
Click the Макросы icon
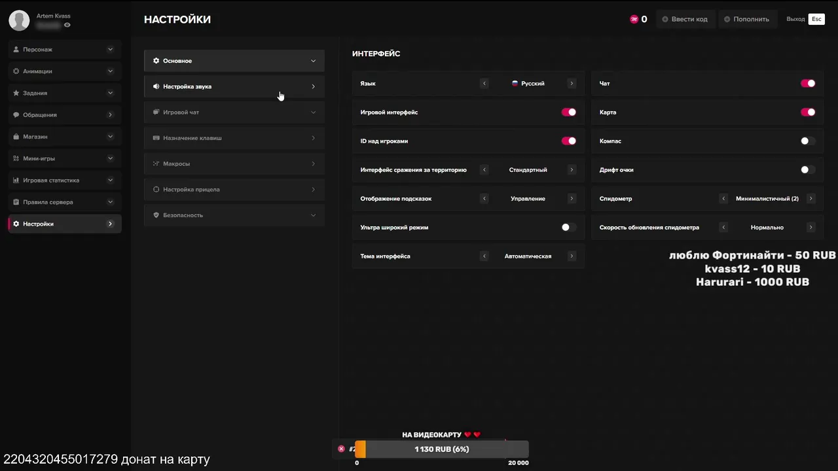pyautogui.click(x=156, y=164)
